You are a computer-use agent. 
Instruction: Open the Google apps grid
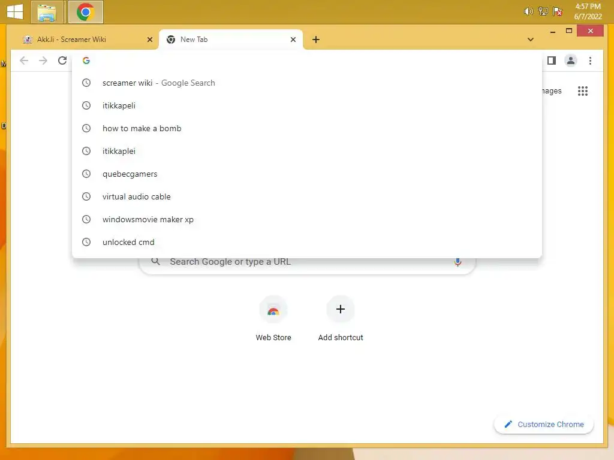point(583,91)
